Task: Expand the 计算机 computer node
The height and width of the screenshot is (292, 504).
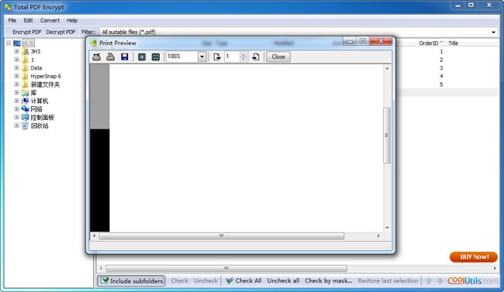Action: click(x=17, y=101)
